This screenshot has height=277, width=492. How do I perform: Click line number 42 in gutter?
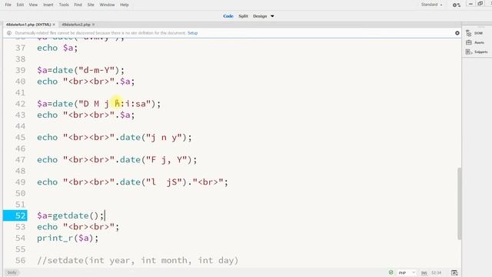(x=21, y=104)
